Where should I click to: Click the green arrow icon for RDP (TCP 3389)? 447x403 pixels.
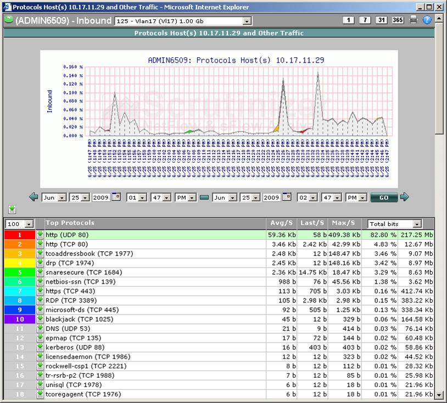[40, 301]
